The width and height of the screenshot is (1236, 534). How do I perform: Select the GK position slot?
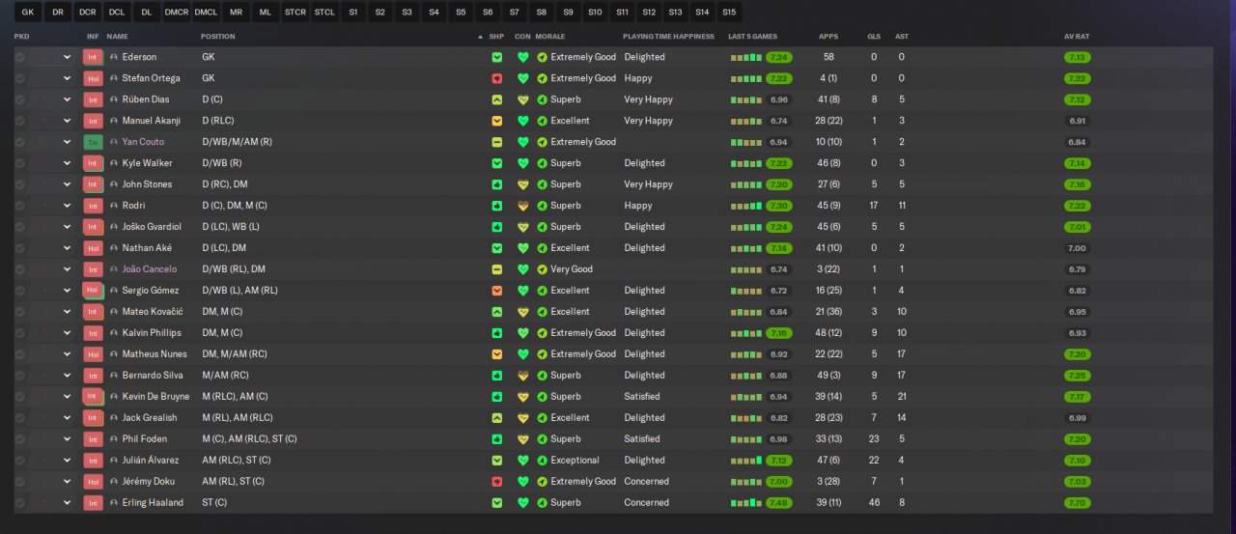click(x=28, y=12)
